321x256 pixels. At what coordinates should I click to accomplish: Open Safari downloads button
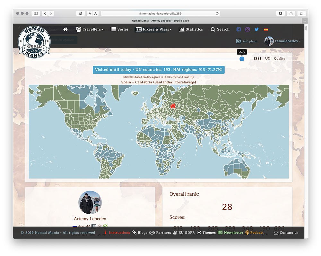[x=281, y=13]
